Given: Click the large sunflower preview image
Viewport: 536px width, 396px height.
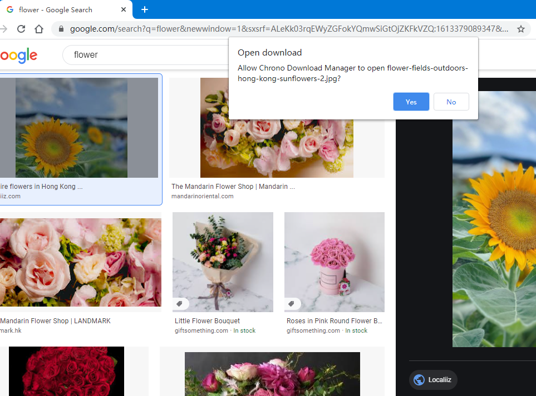Looking at the screenshot, I should [494, 219].
